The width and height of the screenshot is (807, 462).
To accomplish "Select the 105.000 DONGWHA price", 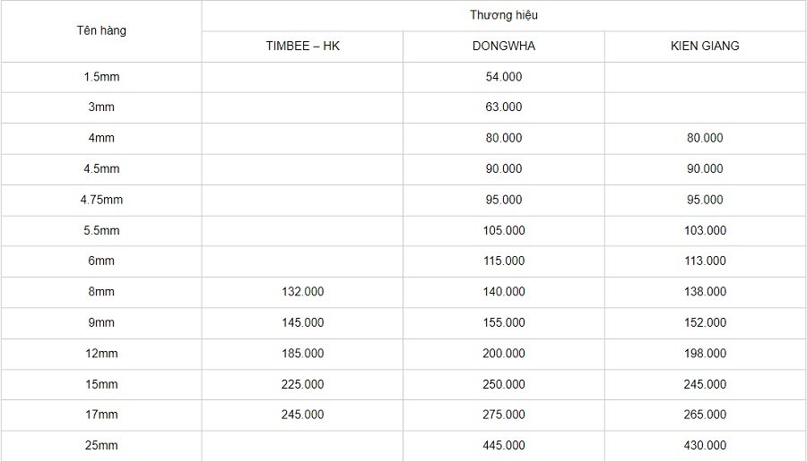I will point(503,230).
